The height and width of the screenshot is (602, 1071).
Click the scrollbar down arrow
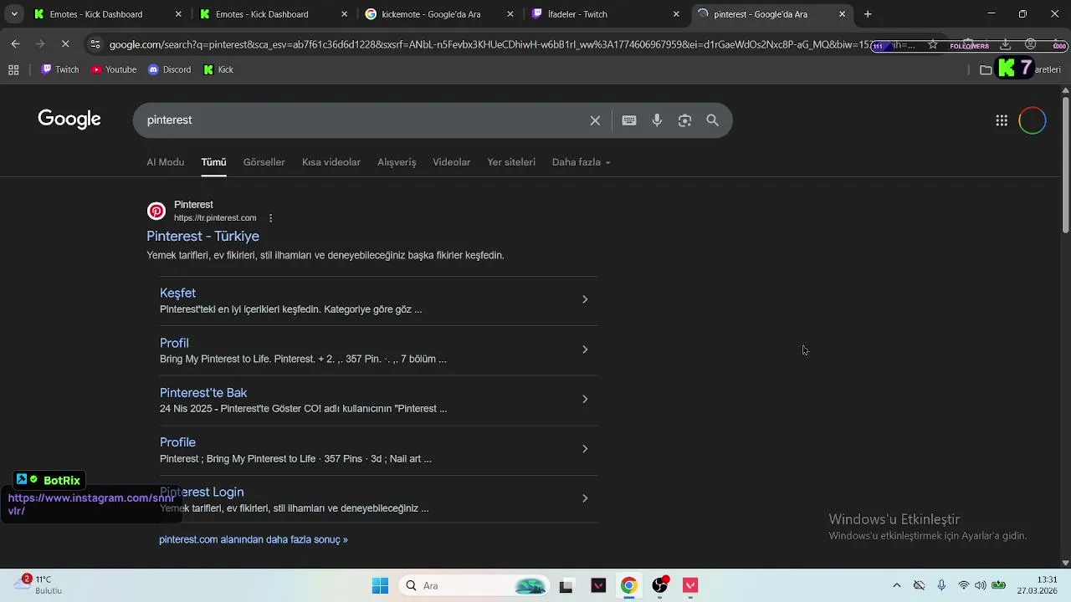(x=1065, y=563)
